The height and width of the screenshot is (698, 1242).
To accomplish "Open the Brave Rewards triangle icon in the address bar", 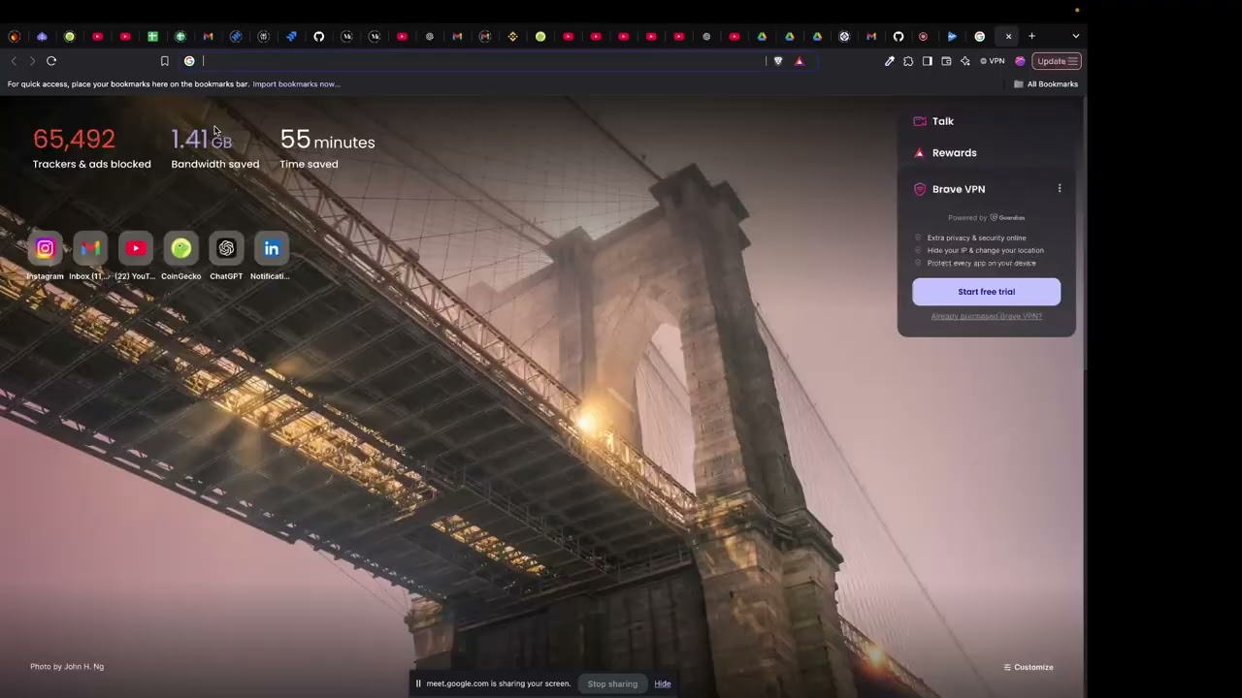I will click(800, 61).
